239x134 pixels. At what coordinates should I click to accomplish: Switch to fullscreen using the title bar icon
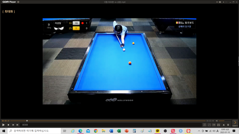point(226,2)
